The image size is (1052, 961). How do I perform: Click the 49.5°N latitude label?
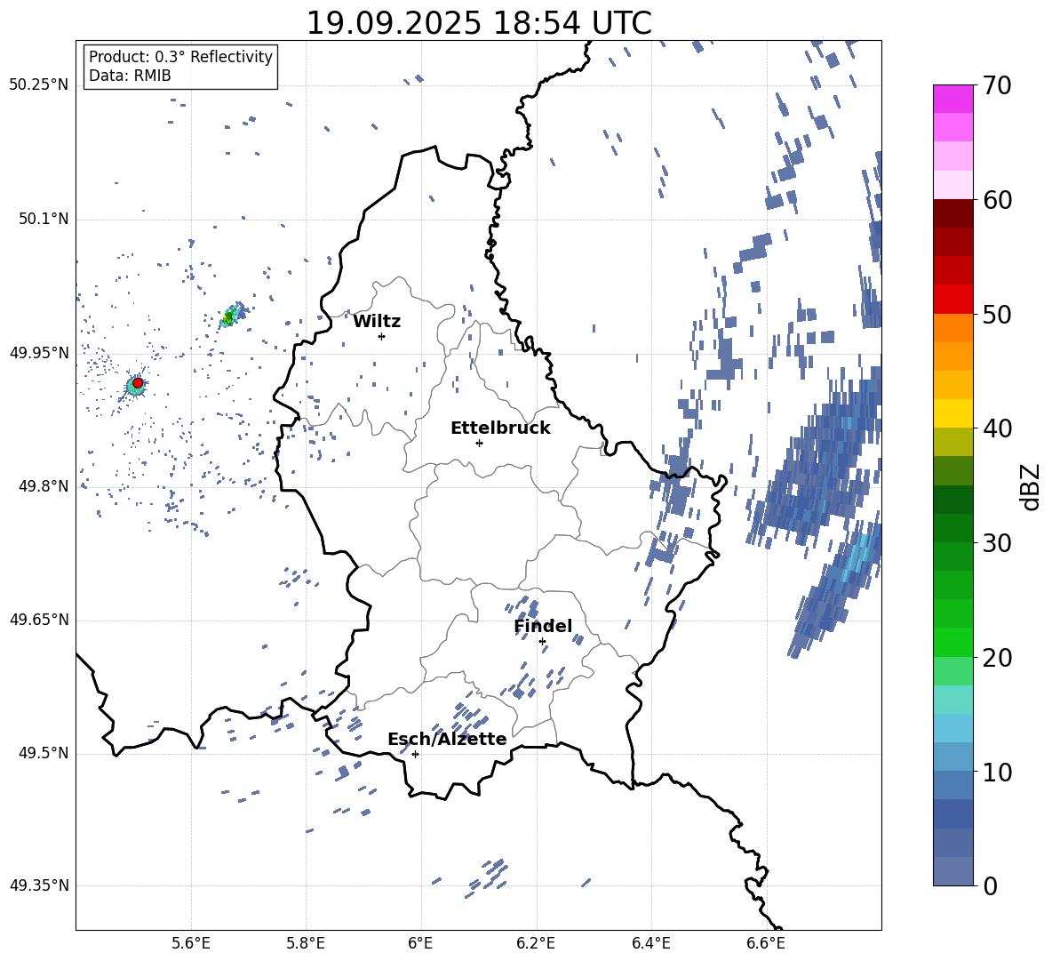tap(43, 753)
